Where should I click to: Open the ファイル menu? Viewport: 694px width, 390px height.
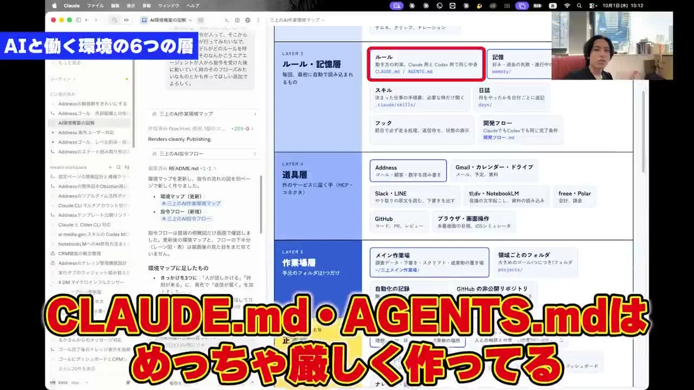pos(95,5)
